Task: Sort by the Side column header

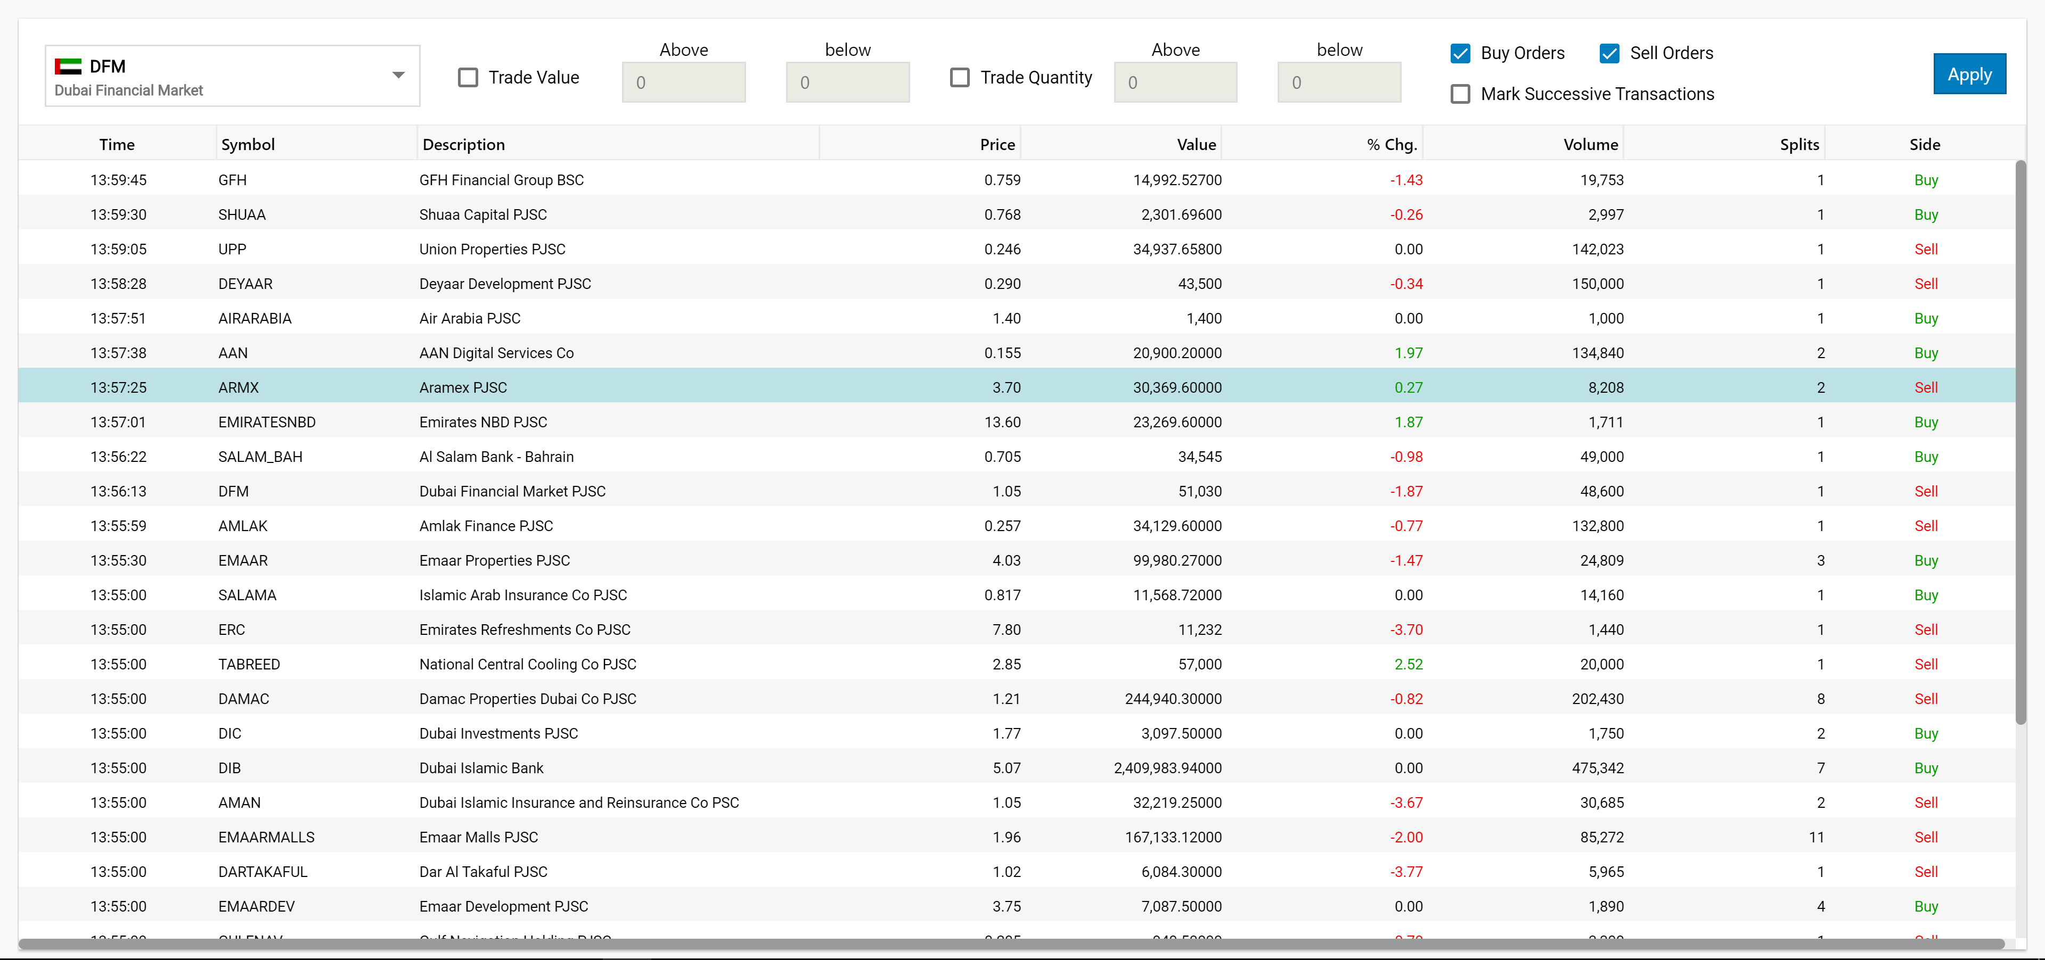Action: point(1924,144)
